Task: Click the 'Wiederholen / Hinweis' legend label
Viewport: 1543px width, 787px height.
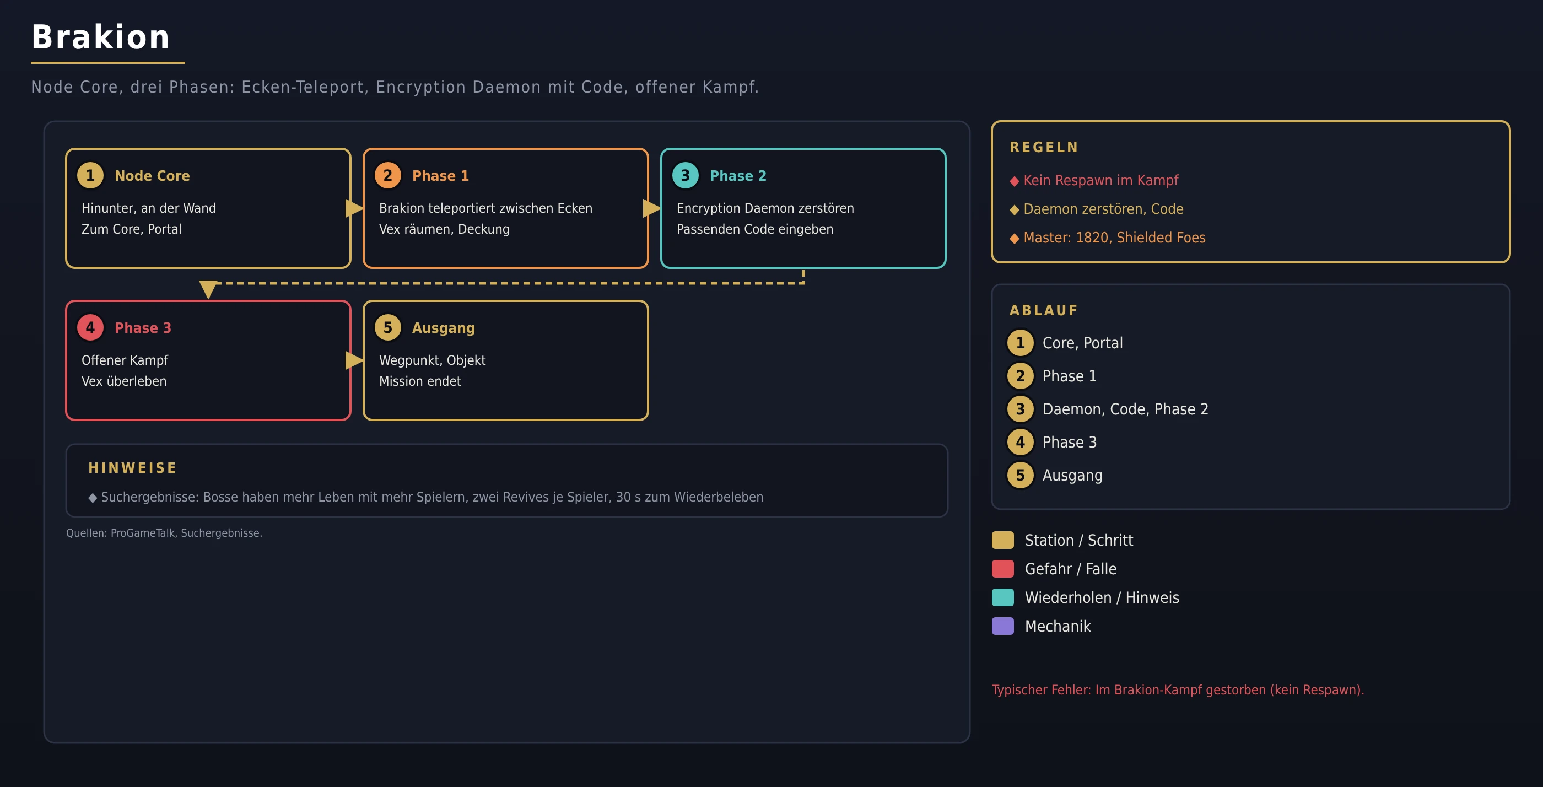Action: tap(1102, 597)
